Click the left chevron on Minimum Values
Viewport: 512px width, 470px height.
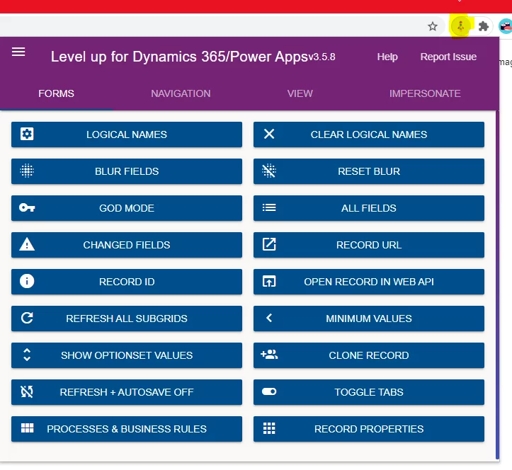click(269, 318)
